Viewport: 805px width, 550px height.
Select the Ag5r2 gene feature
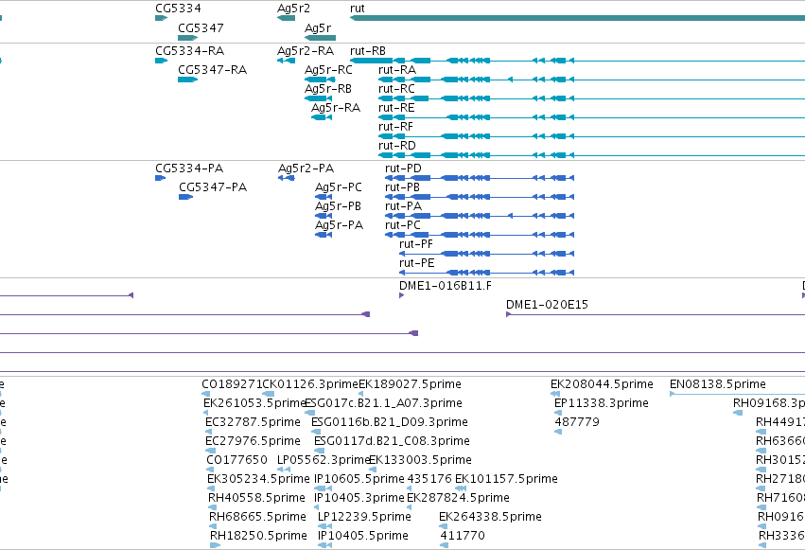pos(286,18)
